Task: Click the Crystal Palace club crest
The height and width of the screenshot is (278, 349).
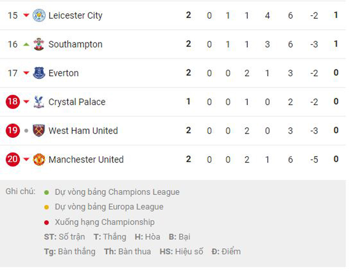Action: pos(39,102)
